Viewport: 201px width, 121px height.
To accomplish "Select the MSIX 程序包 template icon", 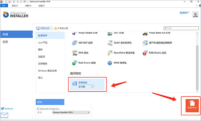I will tap(110, 63).
